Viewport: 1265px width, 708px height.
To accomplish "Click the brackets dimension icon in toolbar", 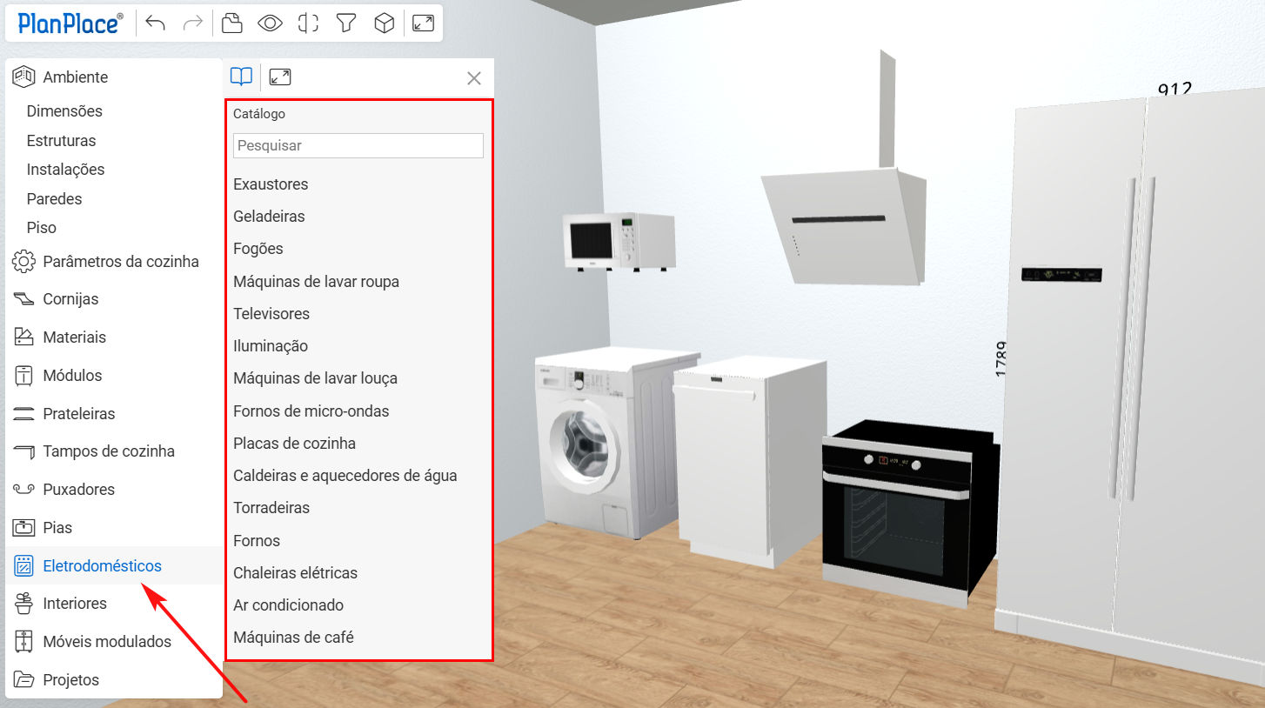I will (x=308, y=23).
